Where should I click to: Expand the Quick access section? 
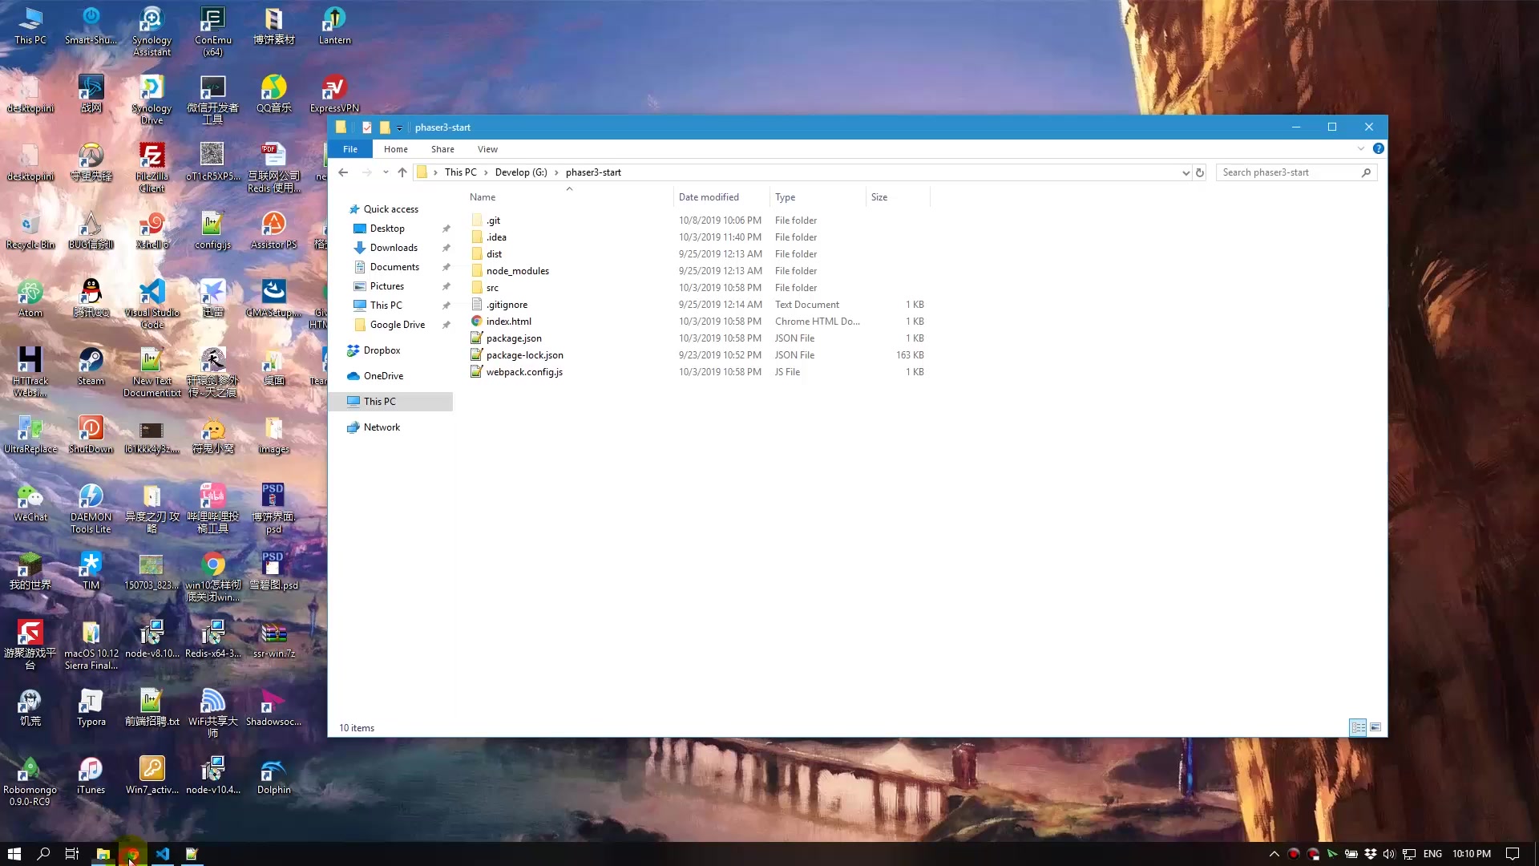344,208
